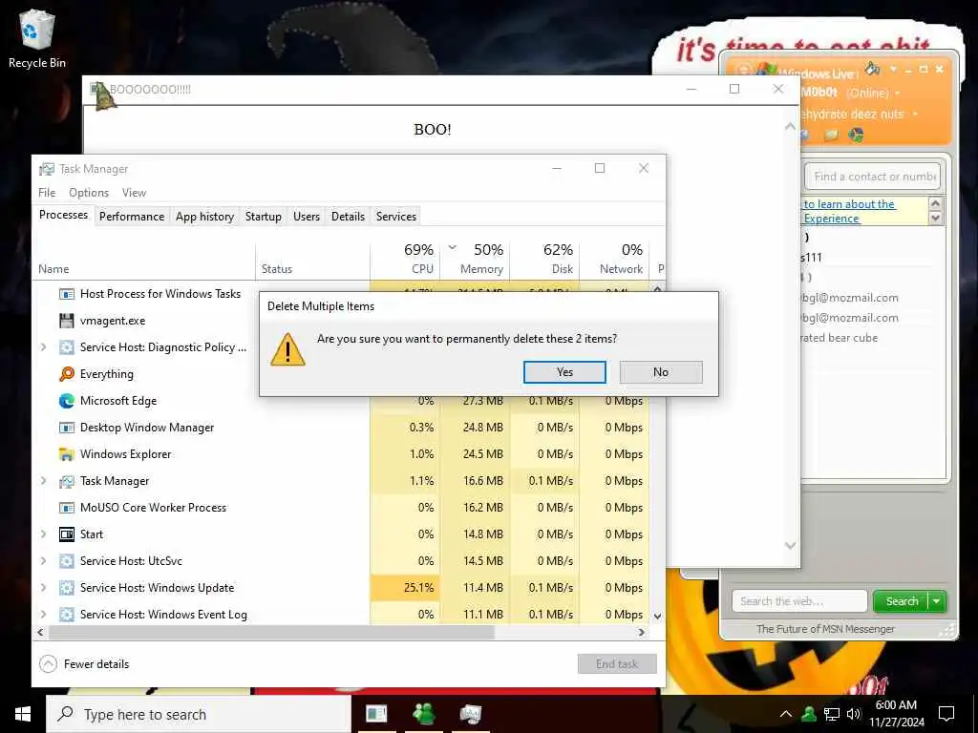Open the Recycle Bin desktop icon
The width and height of the screenshot is (978, 733).
pyautogui.click(x=36, y=39)
